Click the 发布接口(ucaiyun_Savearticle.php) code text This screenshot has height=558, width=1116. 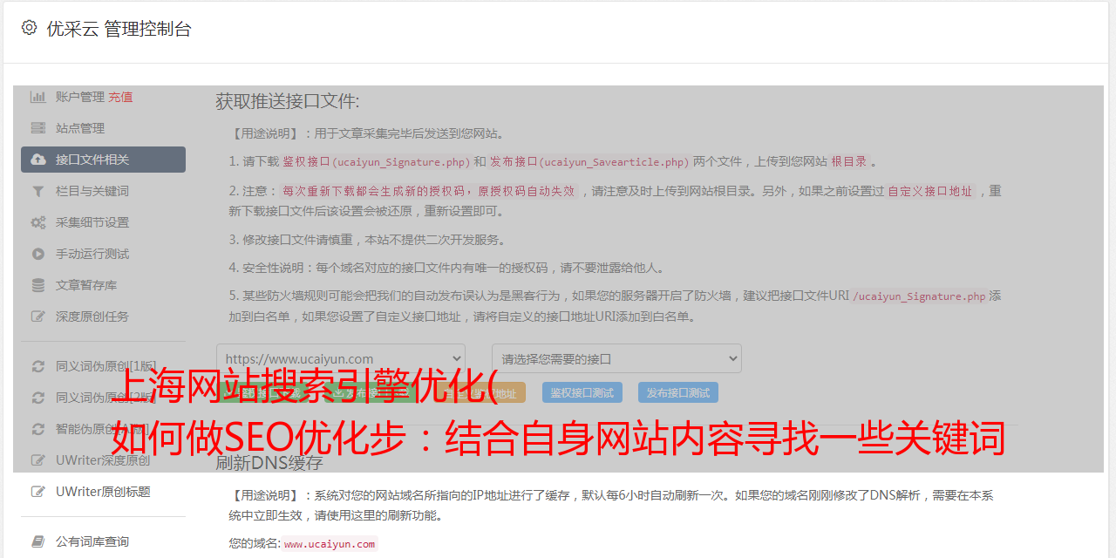click(x=589, y=161)
